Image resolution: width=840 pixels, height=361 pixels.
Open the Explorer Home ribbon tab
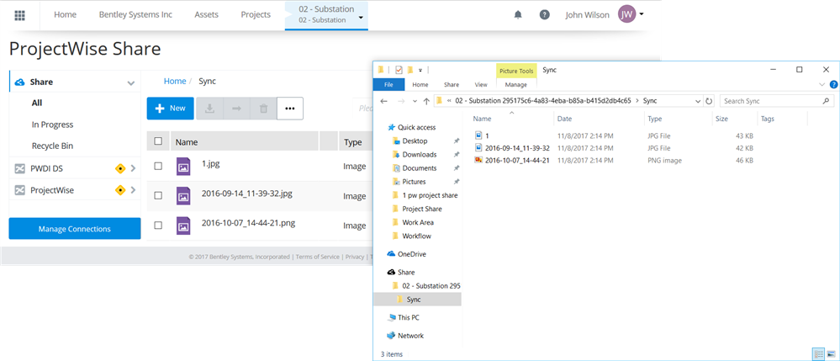pos(420,84)
